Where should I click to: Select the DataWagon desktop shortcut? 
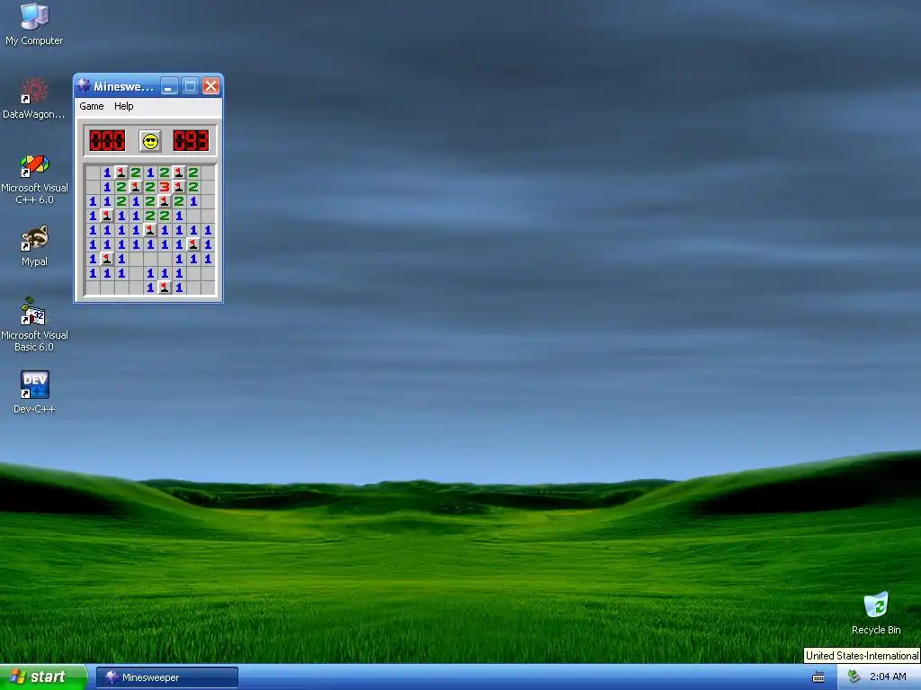tap(34, 99)
